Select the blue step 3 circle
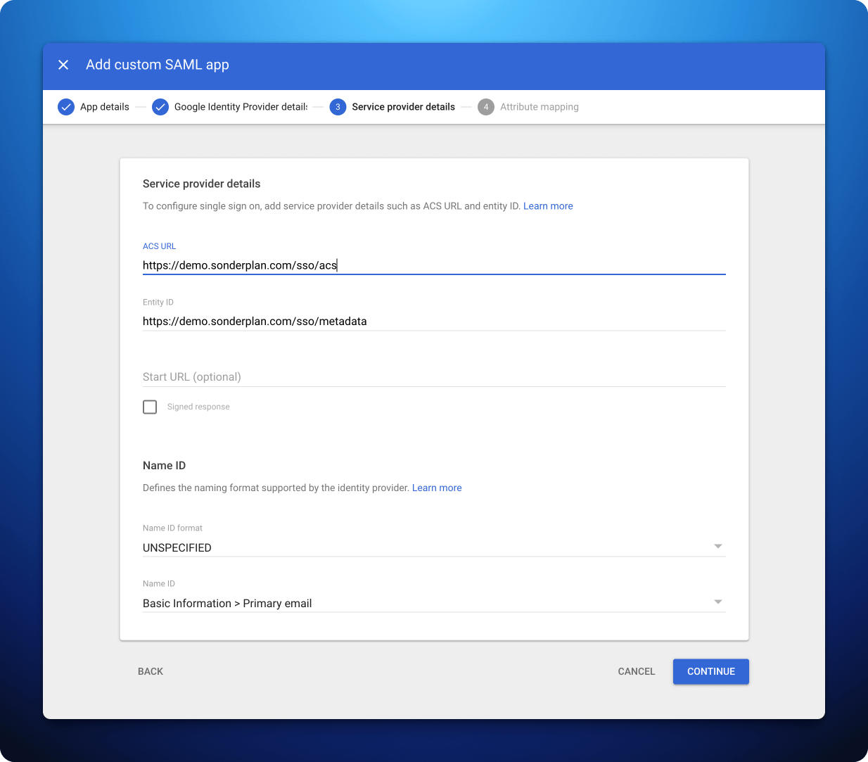The height and width of the screenshot is (762, 868). tap(337, 107)
